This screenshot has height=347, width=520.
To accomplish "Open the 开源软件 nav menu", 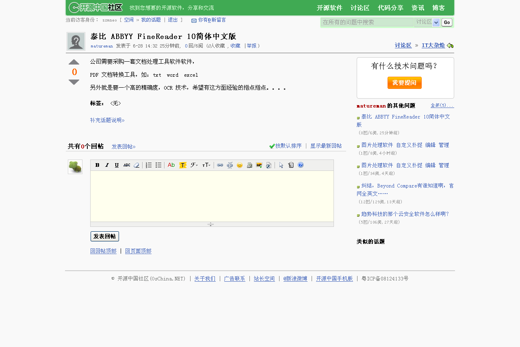I will (x=329, y=8).
